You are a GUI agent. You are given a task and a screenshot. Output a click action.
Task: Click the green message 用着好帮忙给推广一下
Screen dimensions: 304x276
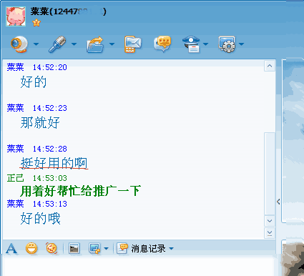81,191
